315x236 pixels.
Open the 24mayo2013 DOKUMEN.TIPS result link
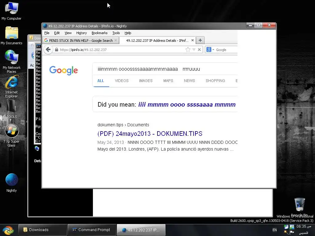point(150,134)
